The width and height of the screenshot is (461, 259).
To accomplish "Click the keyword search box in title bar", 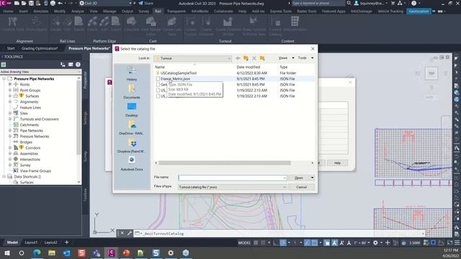I will pos(318,3).
